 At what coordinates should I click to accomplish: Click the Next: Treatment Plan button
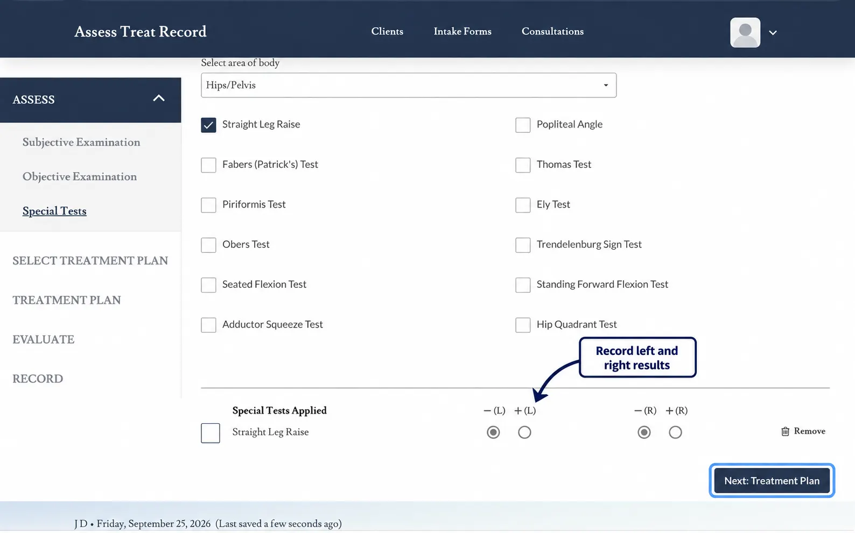[x=772, y=480]
